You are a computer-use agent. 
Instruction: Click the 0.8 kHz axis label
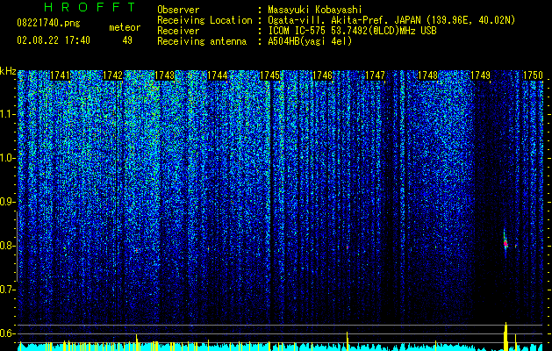(x=8, y=246)
